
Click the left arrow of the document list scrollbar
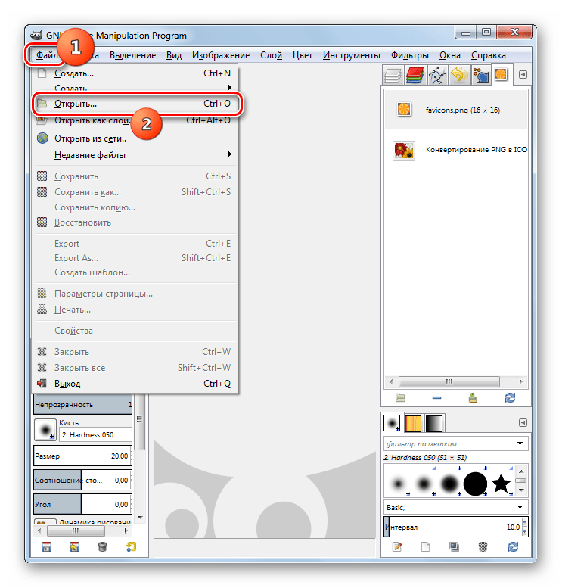(x=391, y=381)
